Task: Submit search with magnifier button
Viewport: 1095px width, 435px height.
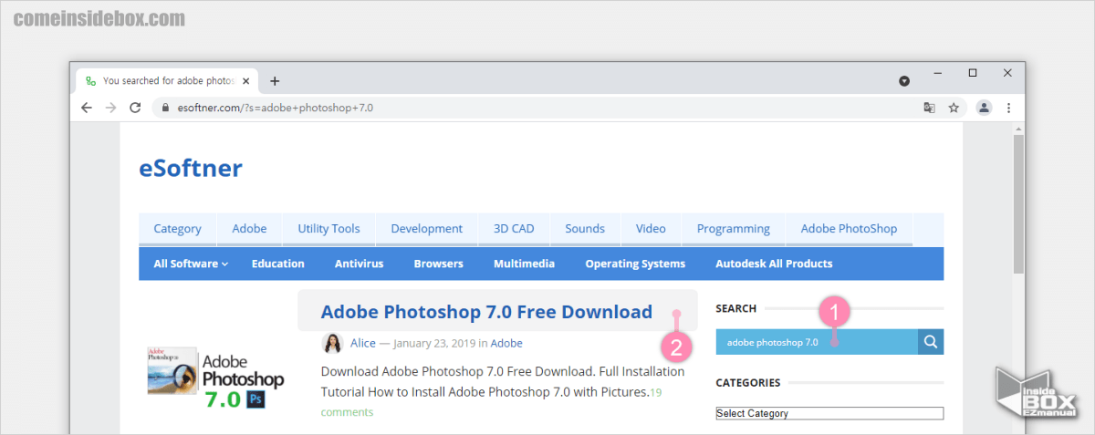Action: pos(930,342)
